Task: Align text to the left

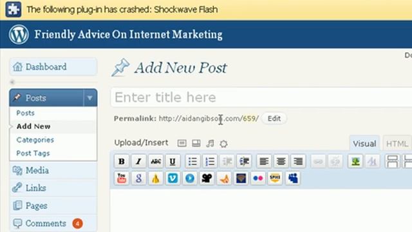Action: (x=264, y=161)
